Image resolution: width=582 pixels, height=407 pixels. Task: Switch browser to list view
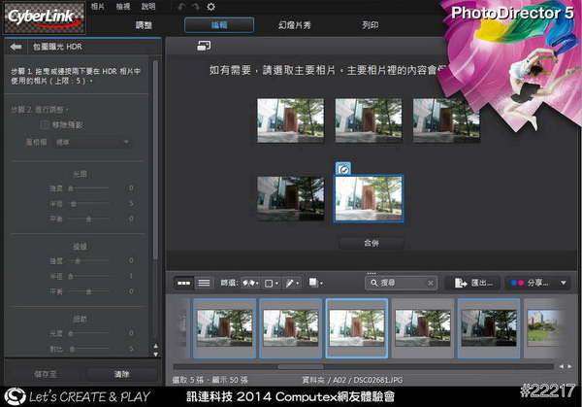(204, 283)
